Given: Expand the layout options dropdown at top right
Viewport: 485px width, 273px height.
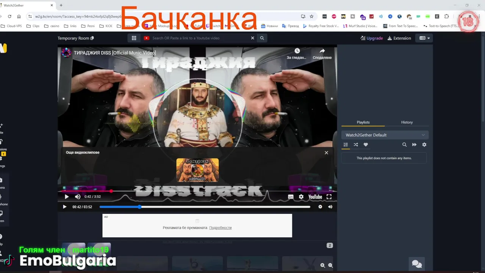Looking at the screenshot, I should [424, 38].
